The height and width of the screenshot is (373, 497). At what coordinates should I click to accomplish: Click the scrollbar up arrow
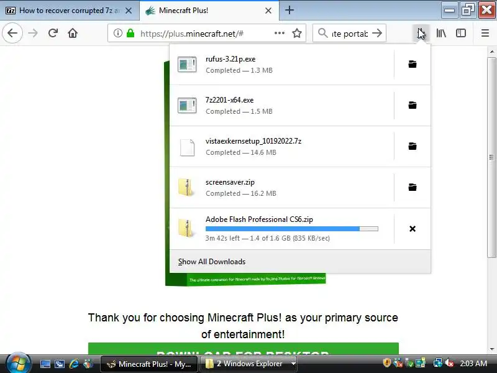point(491,52)
